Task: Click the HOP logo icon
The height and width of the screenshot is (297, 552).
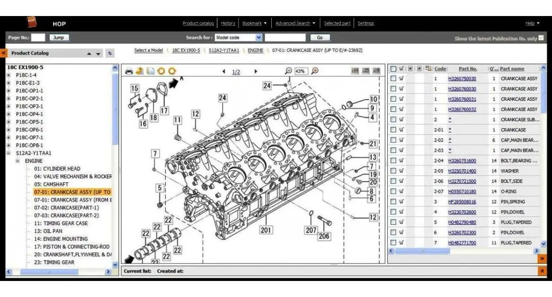Action: (32, 22)
